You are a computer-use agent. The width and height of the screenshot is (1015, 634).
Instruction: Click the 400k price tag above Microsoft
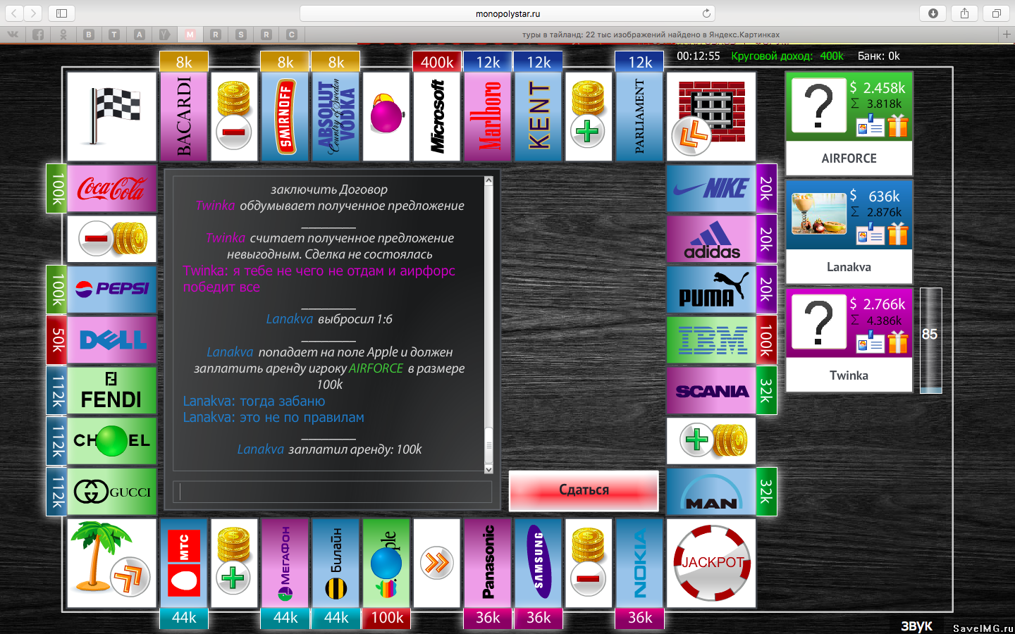(x=437, y=62)
